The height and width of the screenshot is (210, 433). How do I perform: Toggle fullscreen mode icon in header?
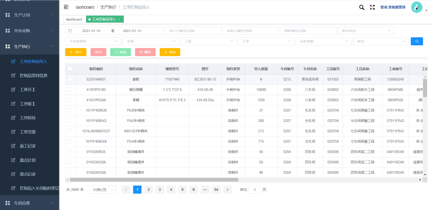[x=372, y=7]
